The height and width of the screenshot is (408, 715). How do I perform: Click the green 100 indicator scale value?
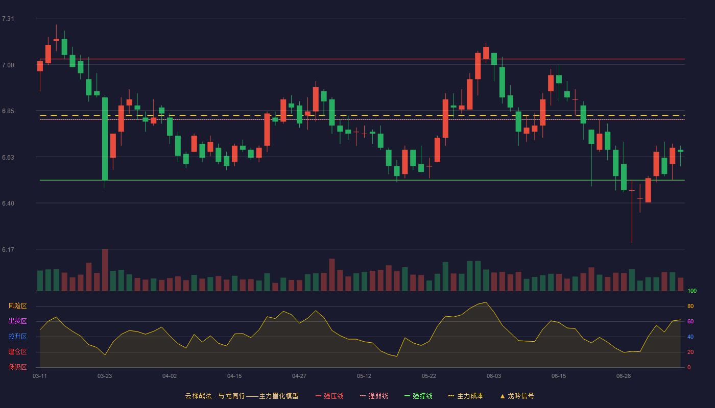pos(692,291)
